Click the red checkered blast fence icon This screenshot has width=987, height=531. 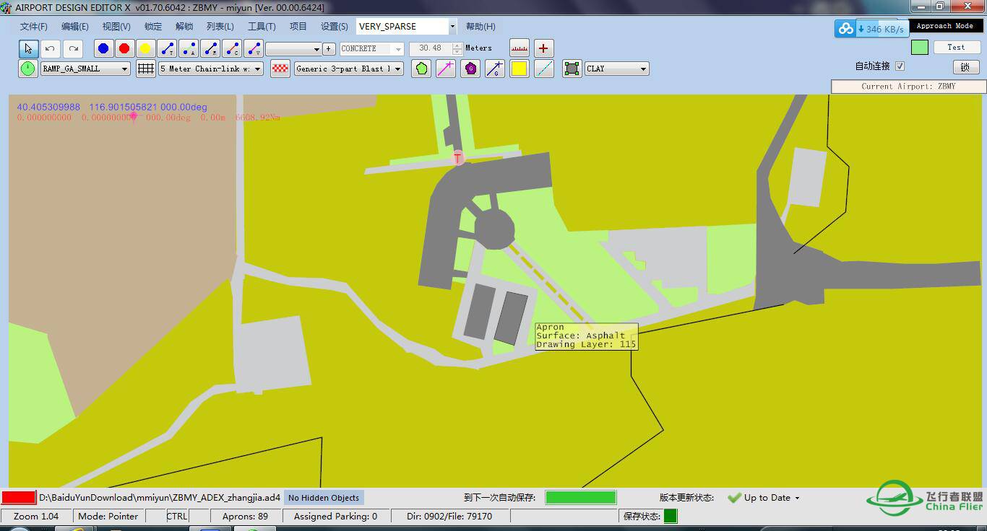point(280,69)
